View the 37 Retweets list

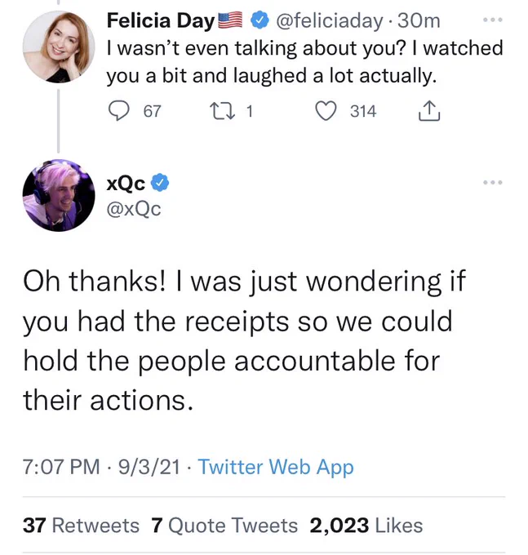click(81, 525)
